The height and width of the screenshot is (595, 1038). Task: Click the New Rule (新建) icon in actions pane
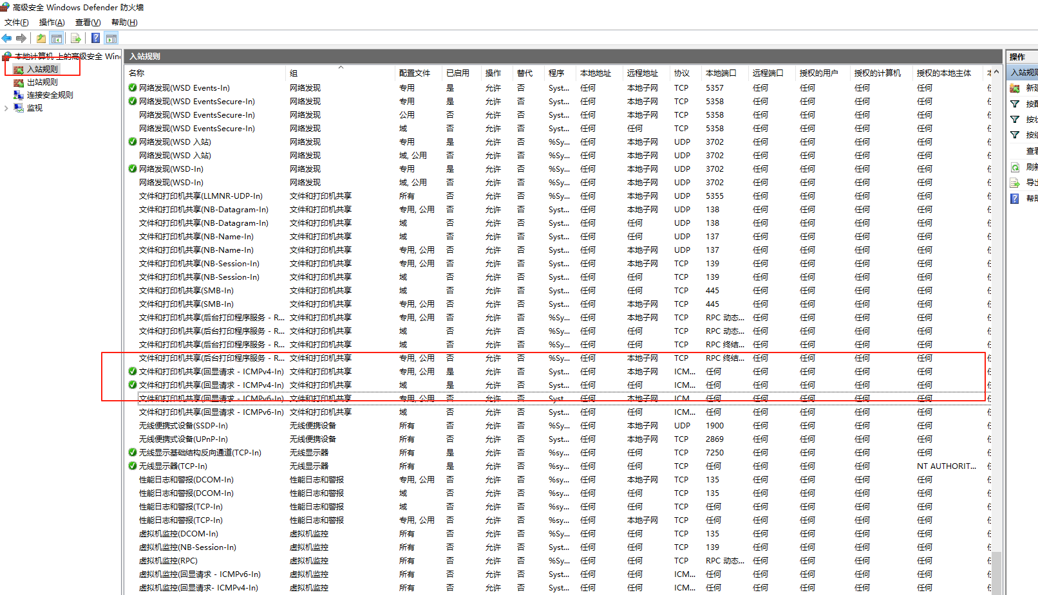click(x=1015, y=88)
